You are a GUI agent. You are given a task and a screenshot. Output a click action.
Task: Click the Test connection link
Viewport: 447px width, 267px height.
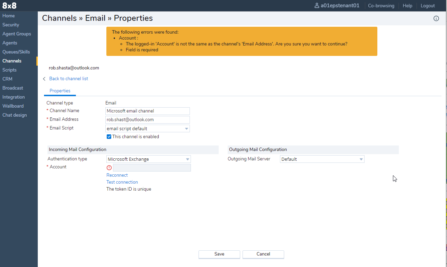pyautogui.click(x=122, y=182)
